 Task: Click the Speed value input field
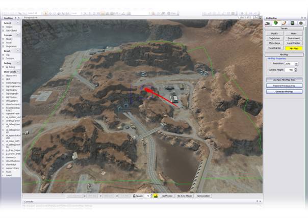click(147, 196)
